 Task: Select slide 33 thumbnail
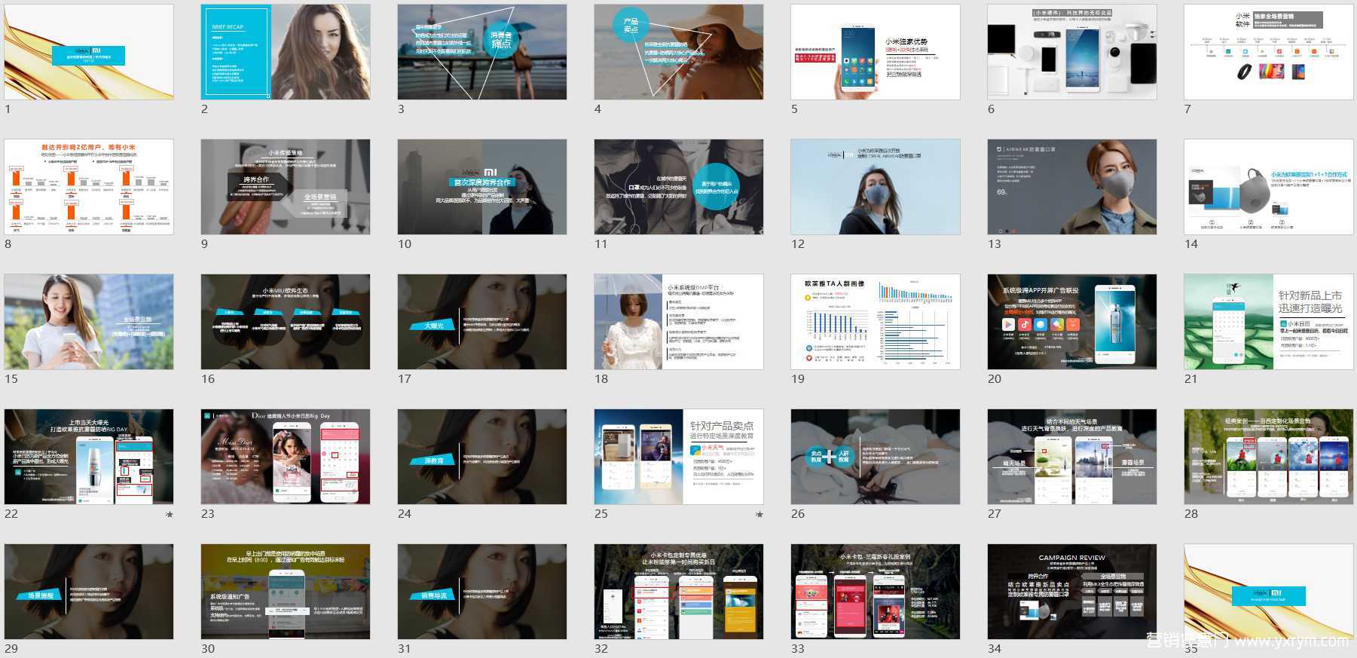coord(876,592)
